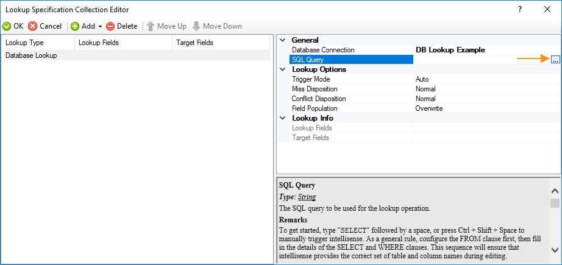Screen dimensions: 562x265
Task: Click the Lookup Fields column header
Action: point(98,43)
